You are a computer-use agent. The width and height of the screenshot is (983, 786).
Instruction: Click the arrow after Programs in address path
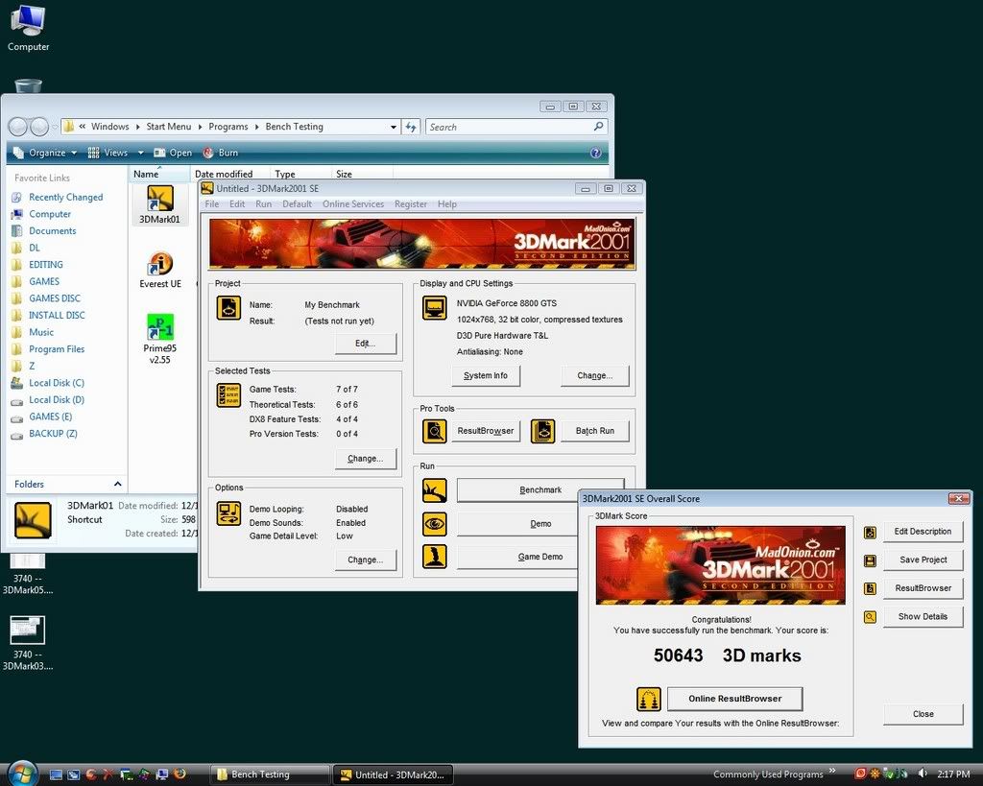point(256,128)
